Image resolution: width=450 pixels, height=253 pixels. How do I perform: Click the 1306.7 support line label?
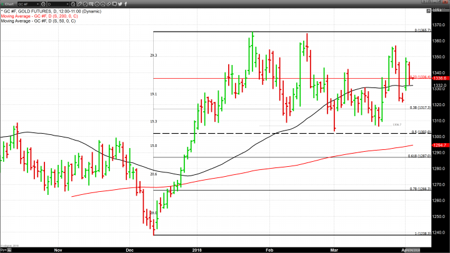coord(397,125)
